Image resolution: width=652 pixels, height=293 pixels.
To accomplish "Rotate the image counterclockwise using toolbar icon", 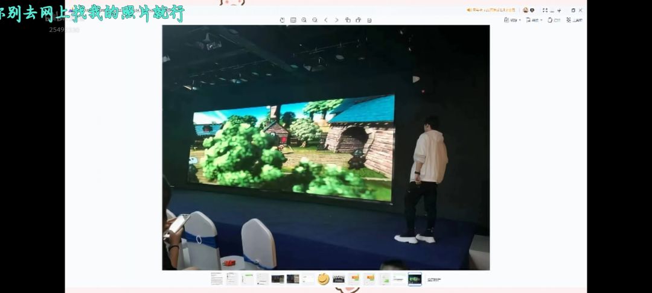I will (x=348, y=20).
